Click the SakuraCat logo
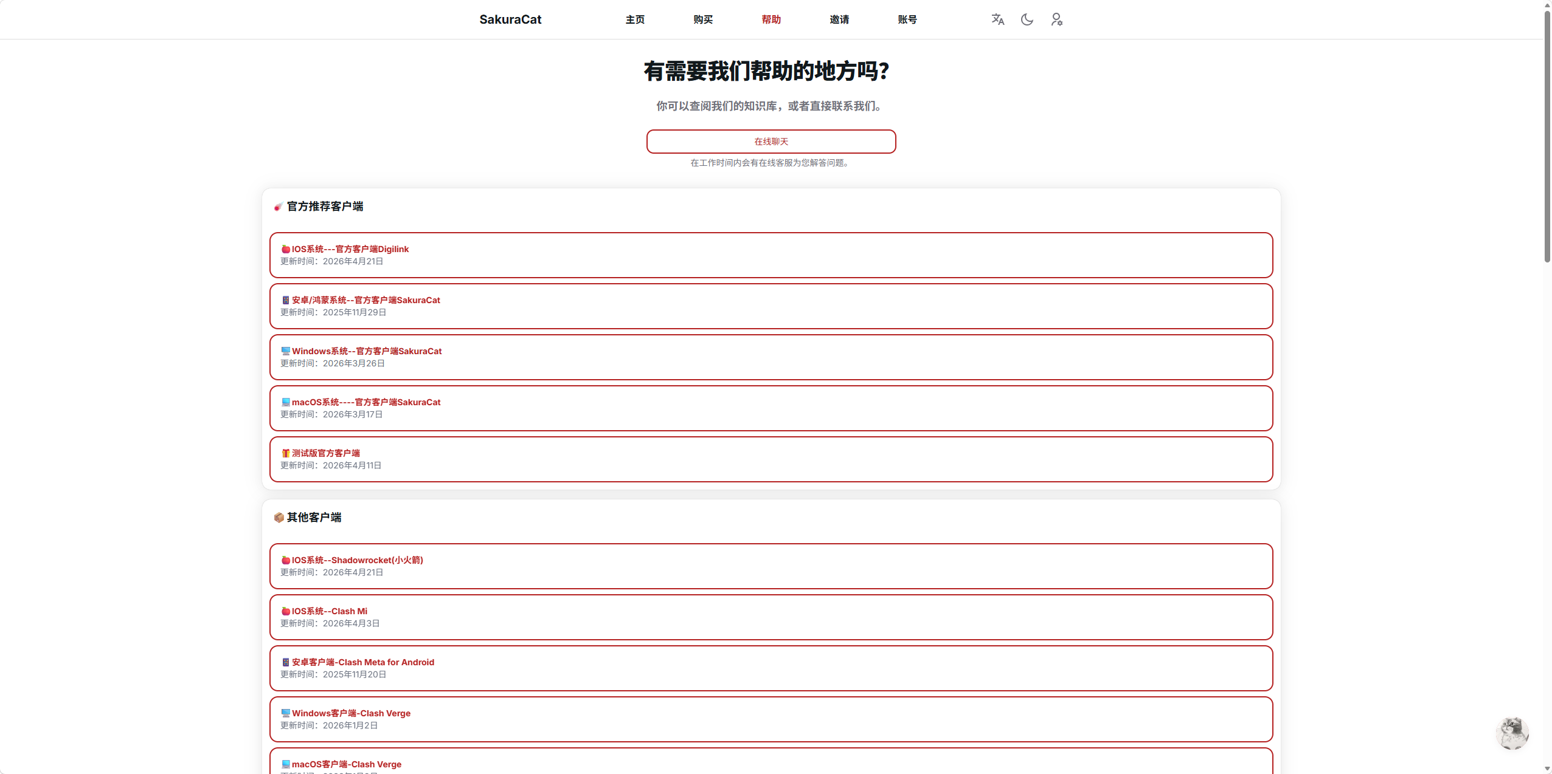Image resolution: width=1552 pixels, height=774 pixels. [510, 19]
